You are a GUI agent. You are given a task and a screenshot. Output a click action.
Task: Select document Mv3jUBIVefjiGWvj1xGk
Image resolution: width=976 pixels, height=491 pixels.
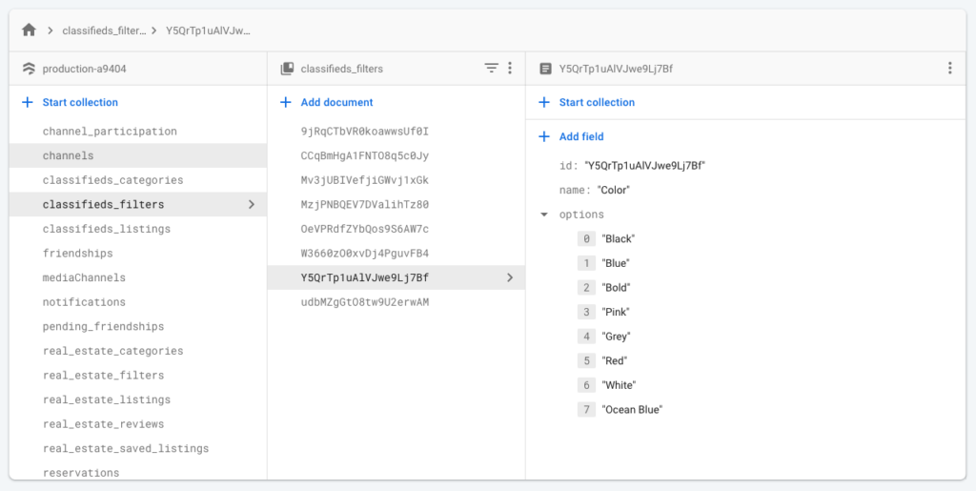[x=396, y=180]
